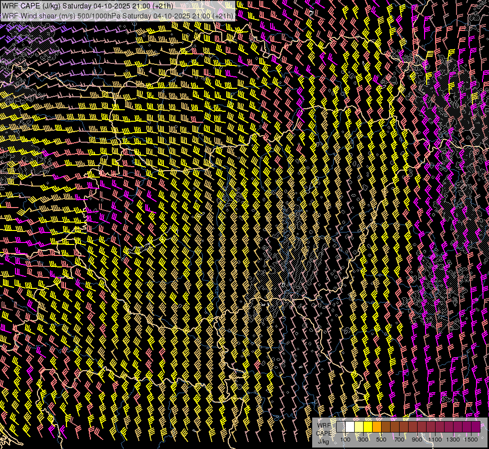Click the gray first swatch of CAPE legend
This screenshot has height=449, width=489.
coord(341,427)
